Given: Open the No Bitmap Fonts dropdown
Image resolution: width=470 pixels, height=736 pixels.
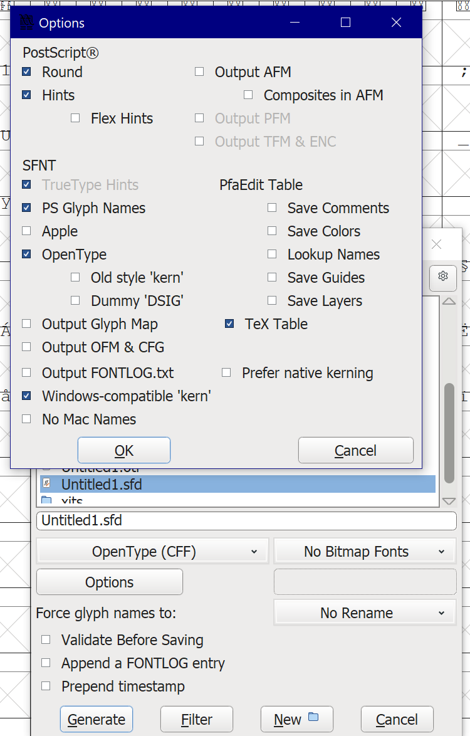Looking at the screenshot, I should [x=365, y=550].
